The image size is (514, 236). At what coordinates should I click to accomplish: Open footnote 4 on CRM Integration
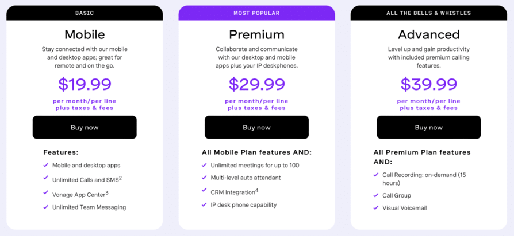point(256,191)
